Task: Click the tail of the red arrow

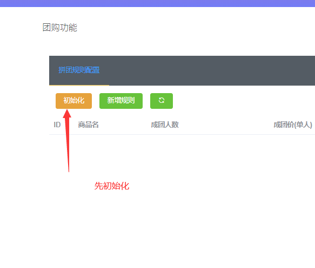Action: point(69,168)
